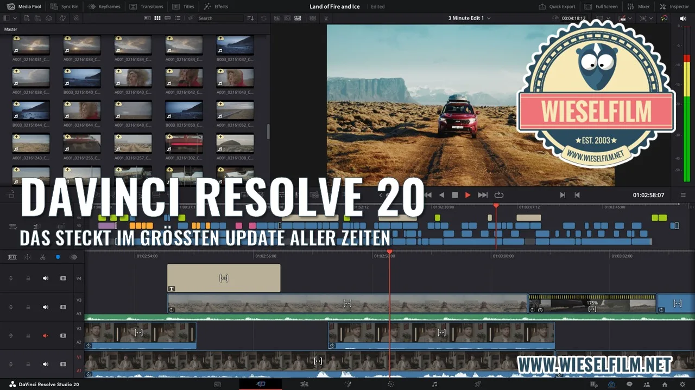
Task: Click the Quick Export button
Action: [x=557, y=6]
